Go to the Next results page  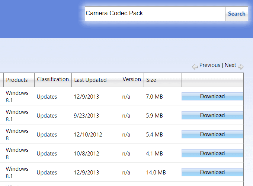230,65
